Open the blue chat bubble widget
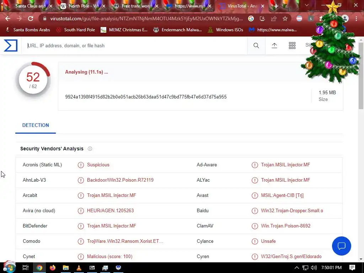This screenshot has height=273, width=364. [x=342, y=246]
